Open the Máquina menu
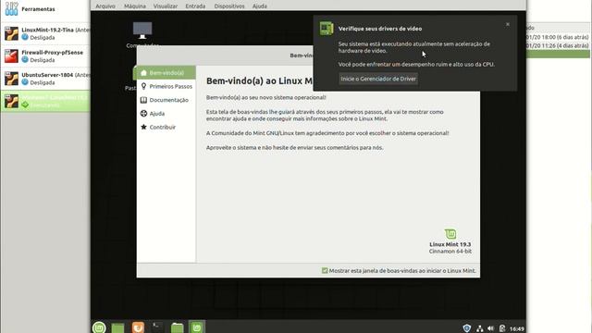 click(x=135, y=6)
